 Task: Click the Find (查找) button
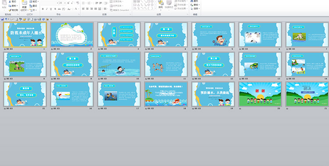click(194, 1)
